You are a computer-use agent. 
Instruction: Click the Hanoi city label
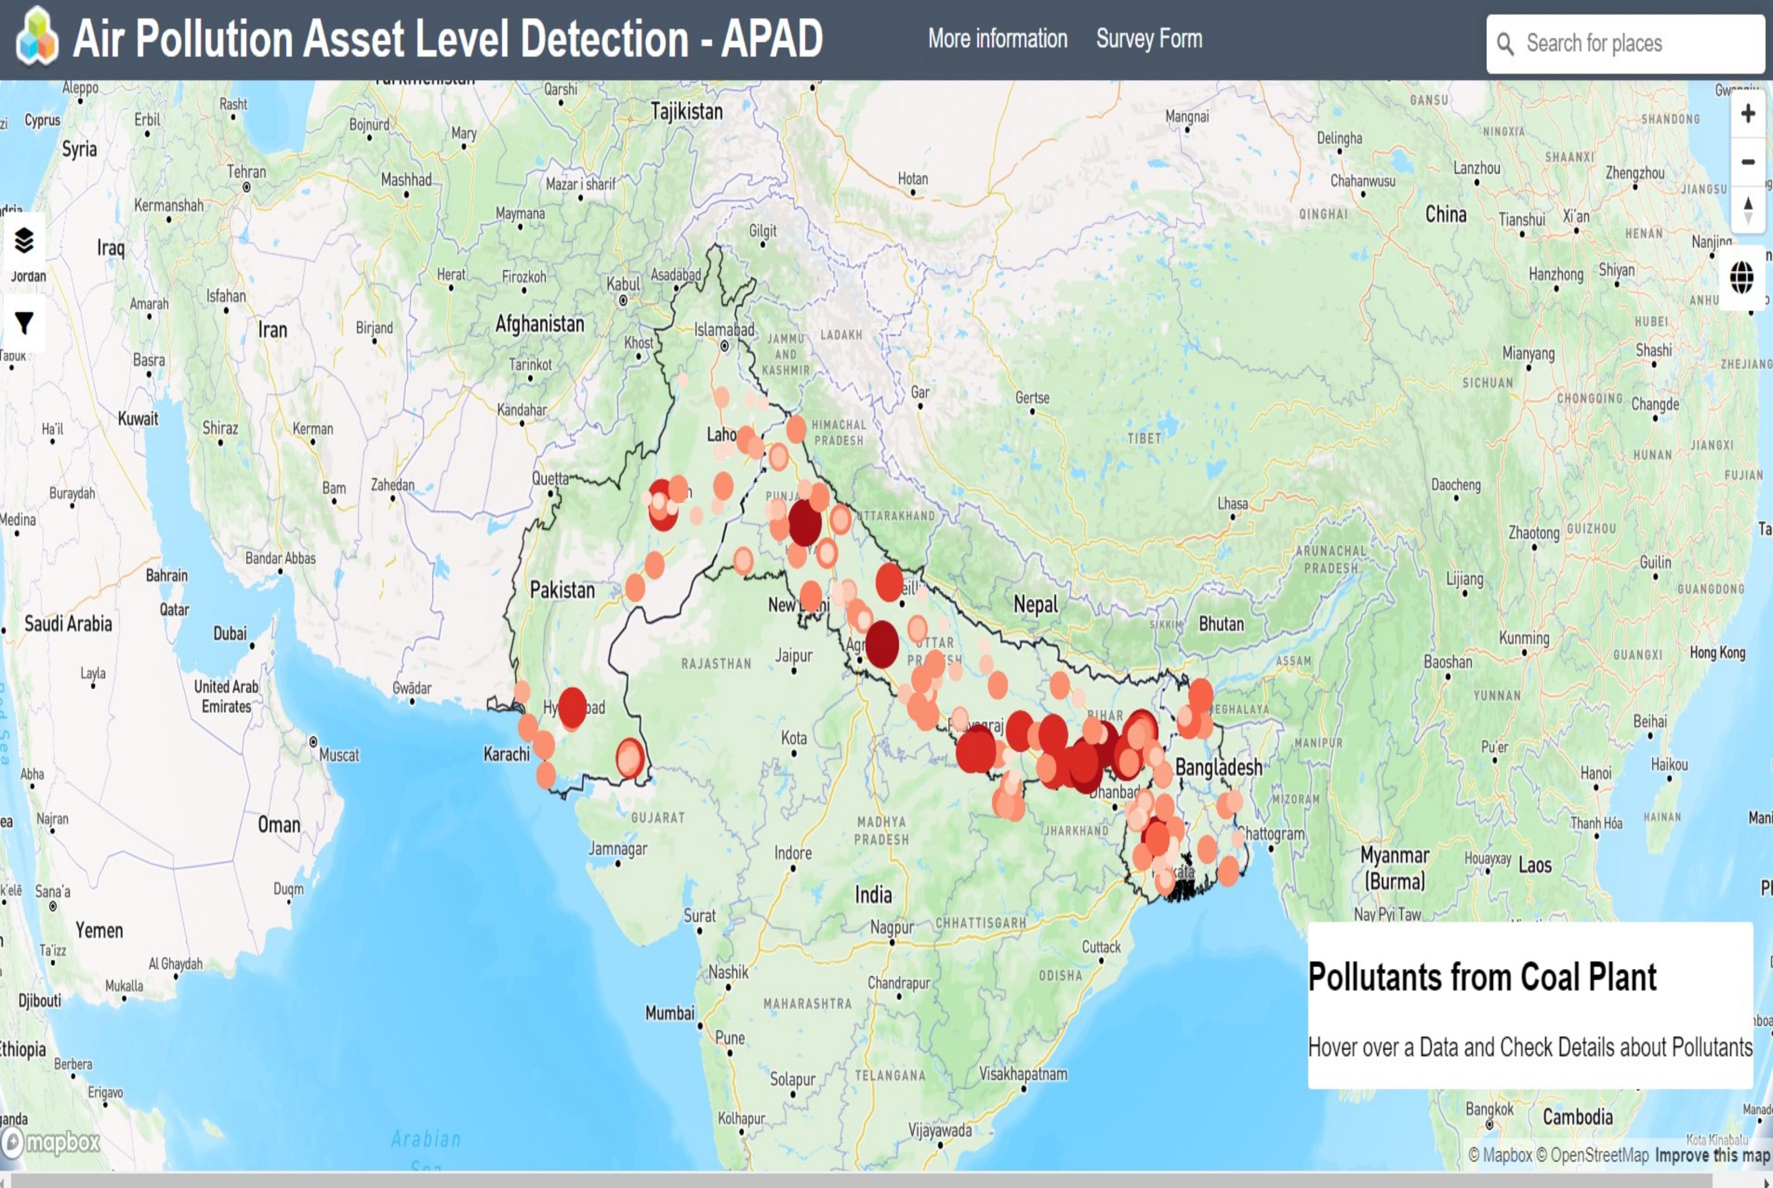pyautogui.click(x=1596, y=773)
